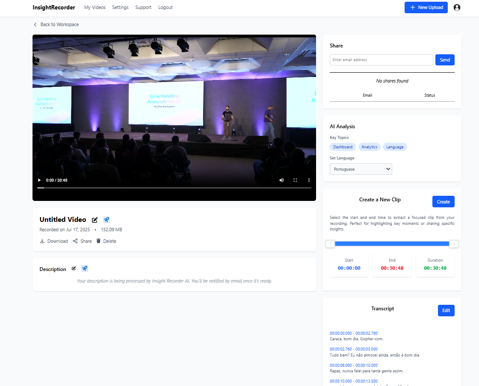
Task: Focus the share email address field
Action: [381, 60]
